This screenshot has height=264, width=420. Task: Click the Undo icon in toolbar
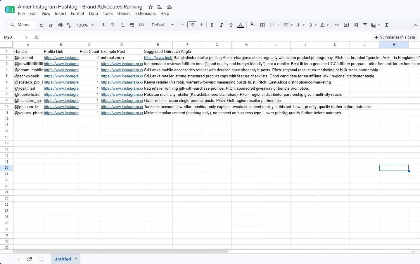[x=42, y=25]
